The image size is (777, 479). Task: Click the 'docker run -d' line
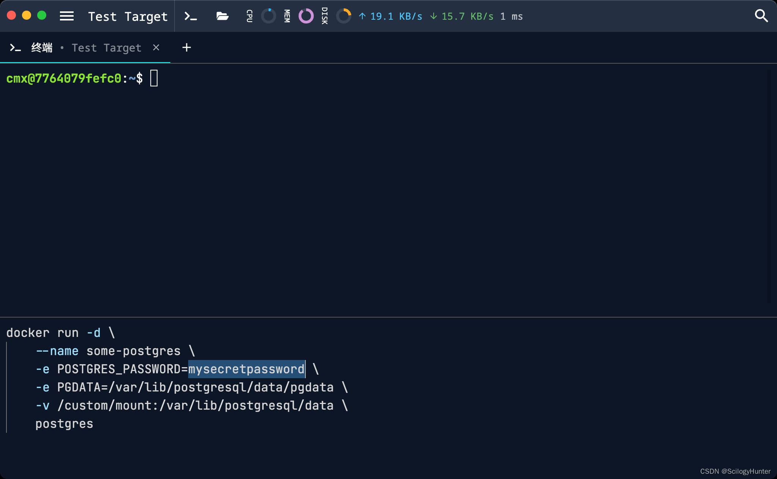click(x=61, y=333)
